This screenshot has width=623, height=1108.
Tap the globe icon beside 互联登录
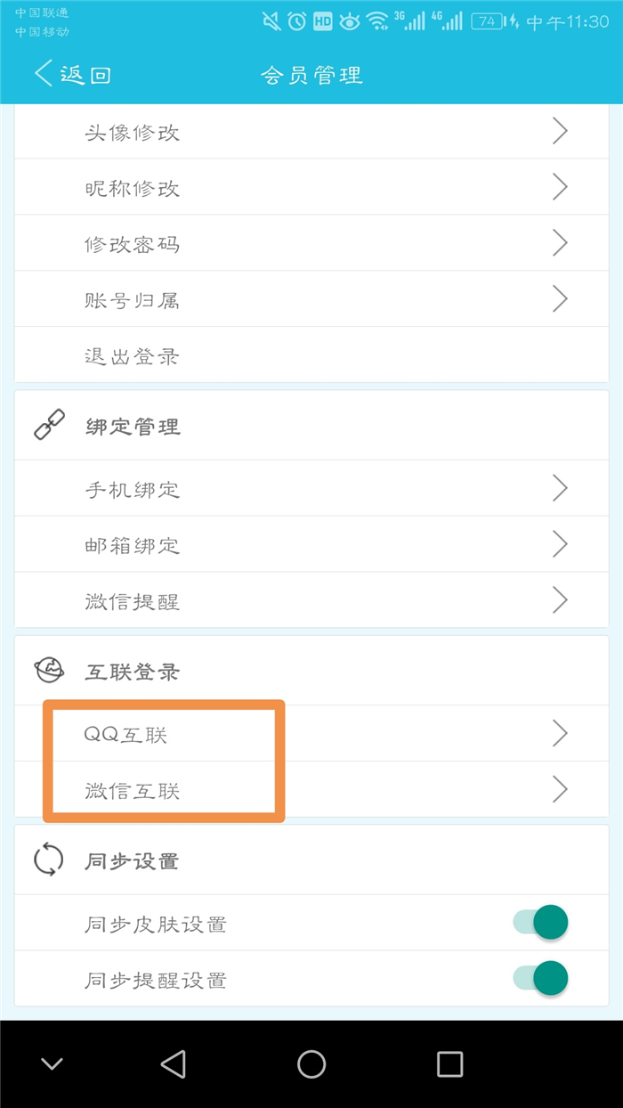pyautogui.click(x=49, y=671)
